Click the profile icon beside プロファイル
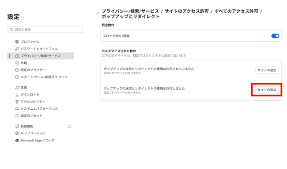The width and height of the screenshot is (287, 169). tap(17, 42)
